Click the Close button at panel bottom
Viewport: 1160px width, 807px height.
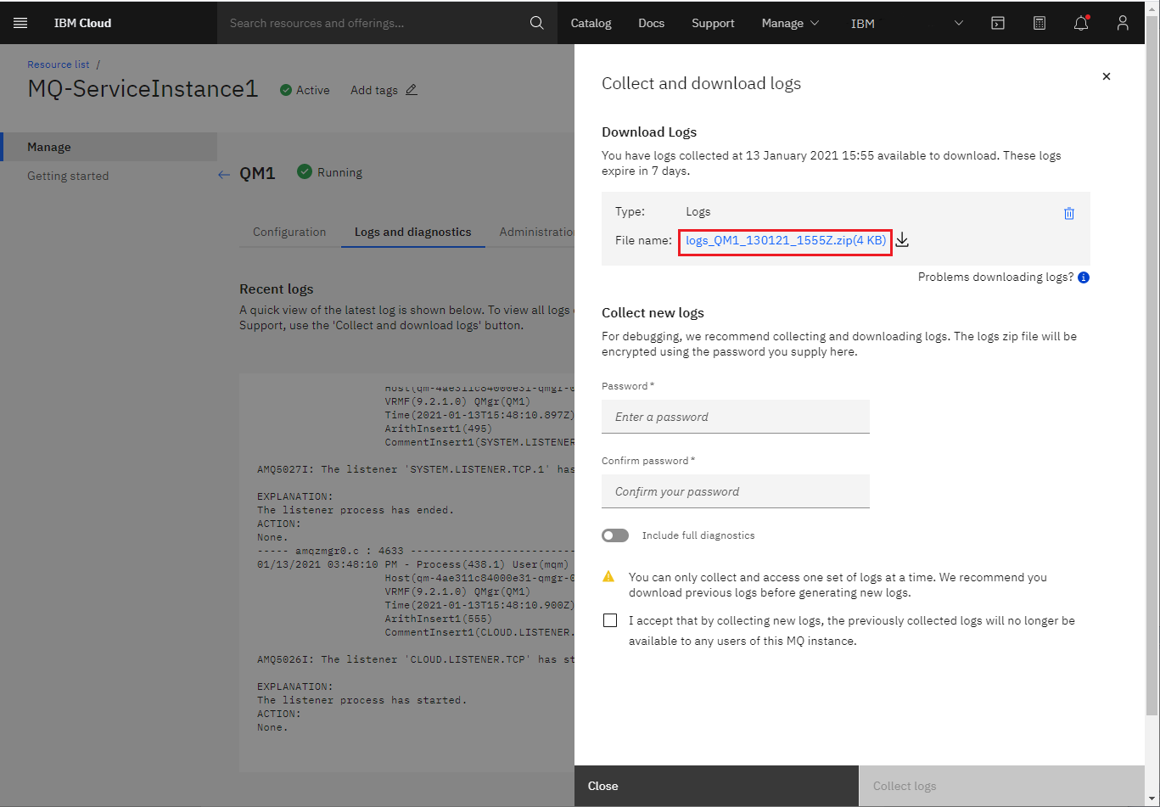point(716,786)
